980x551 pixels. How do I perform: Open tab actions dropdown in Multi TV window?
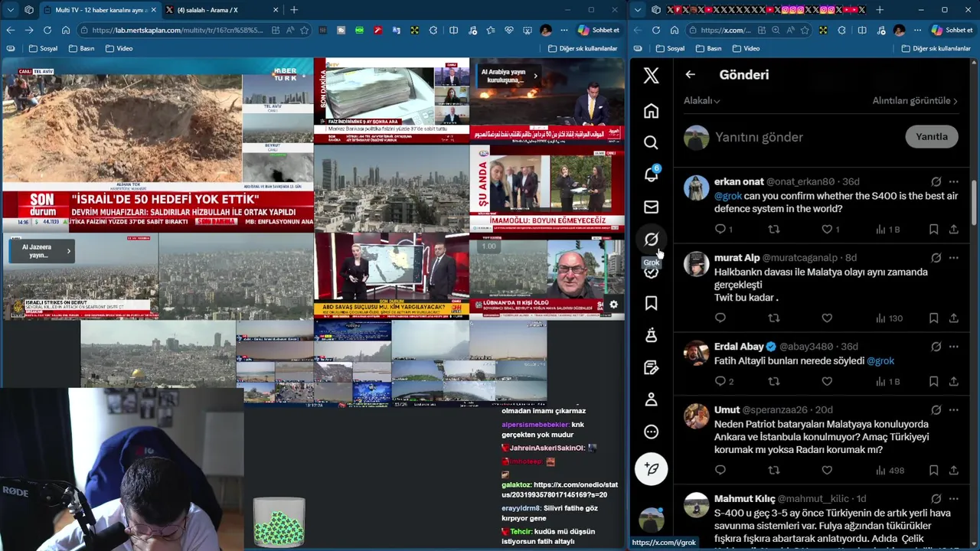pos(11,10)
